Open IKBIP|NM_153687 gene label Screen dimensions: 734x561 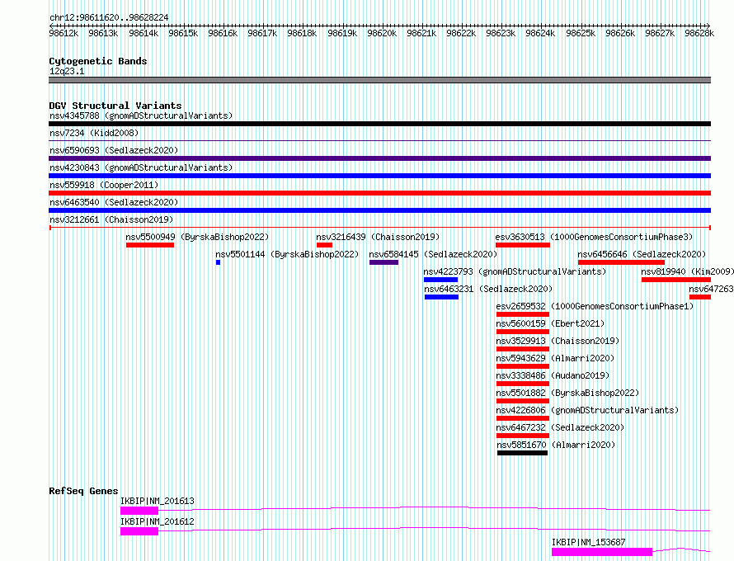[x=588, y=542]
